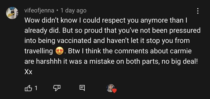Click the 'Xx' sign-off text
210x99 pixels.
[28, 72]
